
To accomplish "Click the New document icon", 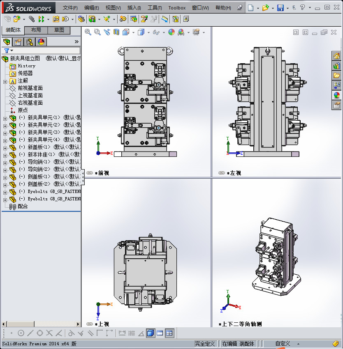I will (x=251, y=8).
